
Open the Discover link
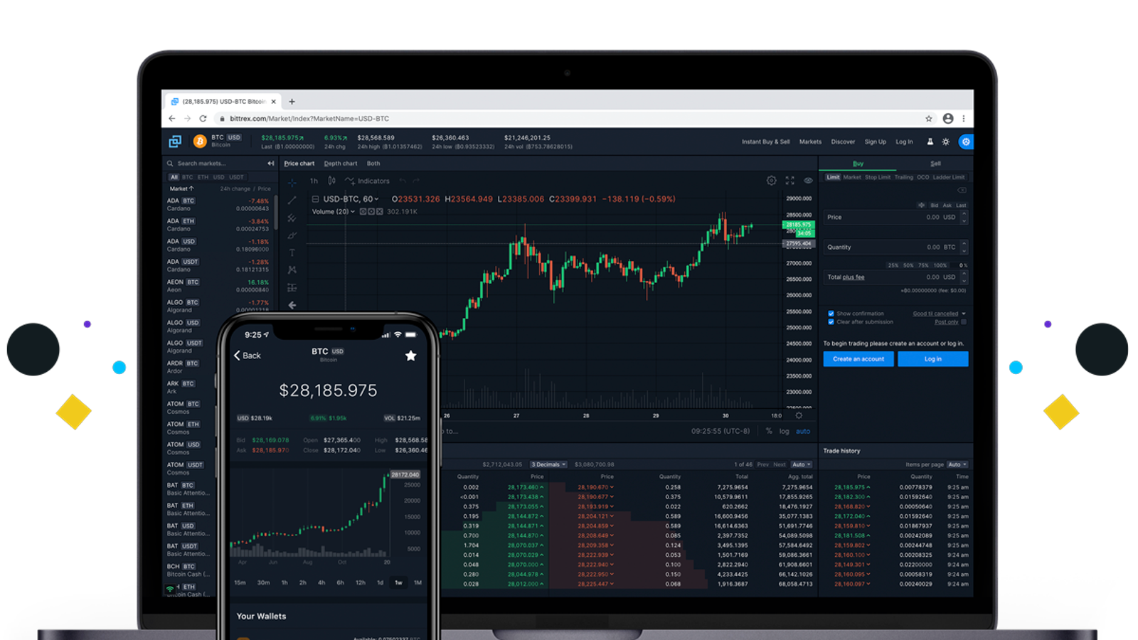tap(843, 142)
